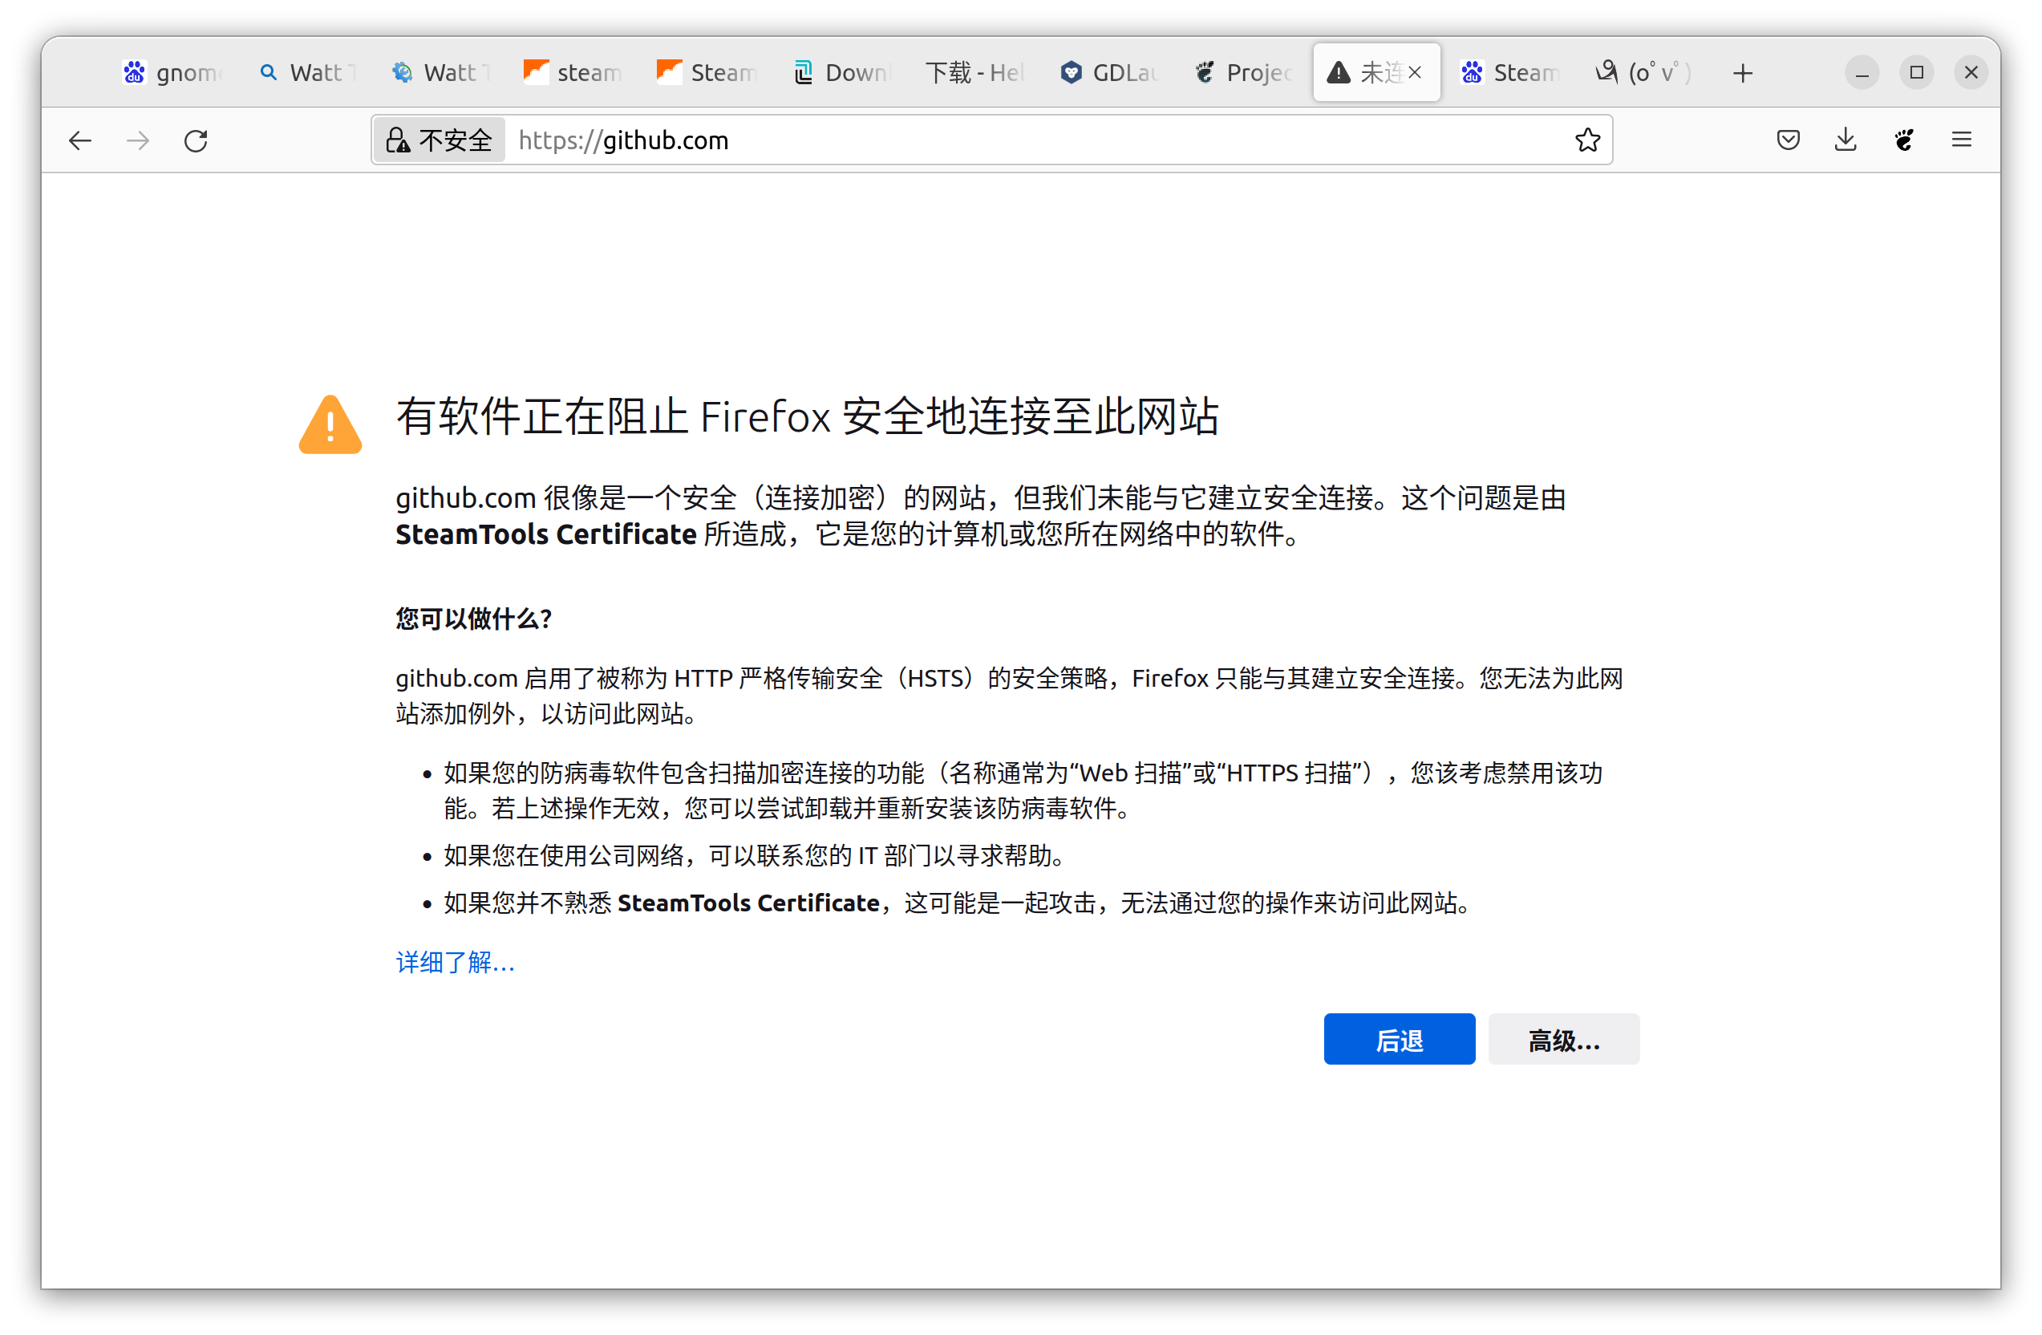The width and height of the screenshot is (2042, 1335).
Task: Click the forward navigation arrow
Action: point(137,140)
